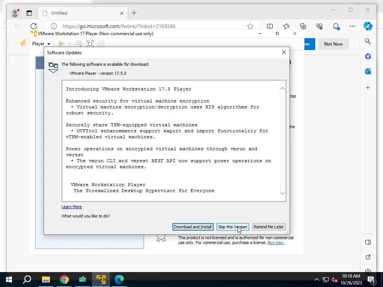Launch Chrome from taskbar
383x287 pixels.
(64, 280)
